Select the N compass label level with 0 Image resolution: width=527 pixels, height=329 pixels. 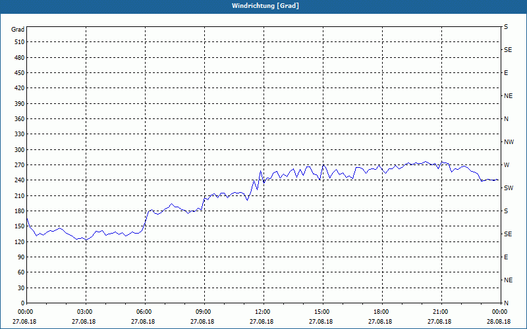coord(506,303)
